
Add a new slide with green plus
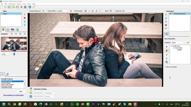click(24, 14)
